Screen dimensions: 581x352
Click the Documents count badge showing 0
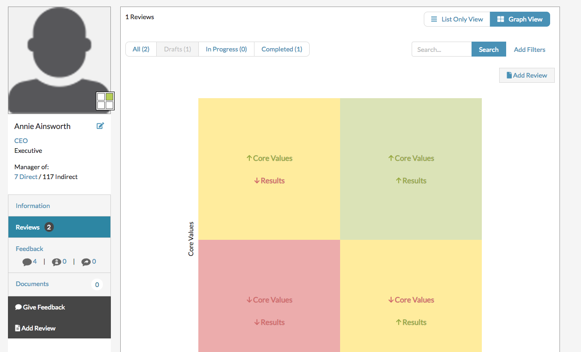(97, 284)
